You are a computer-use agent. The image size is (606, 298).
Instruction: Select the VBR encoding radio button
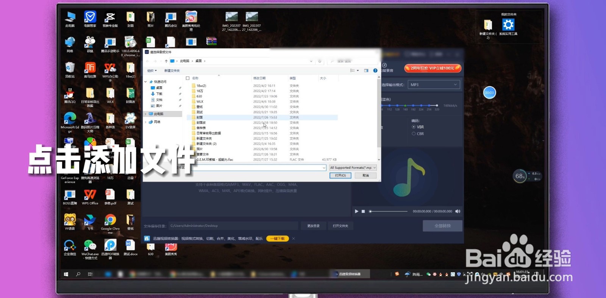(x=414, y=127)
